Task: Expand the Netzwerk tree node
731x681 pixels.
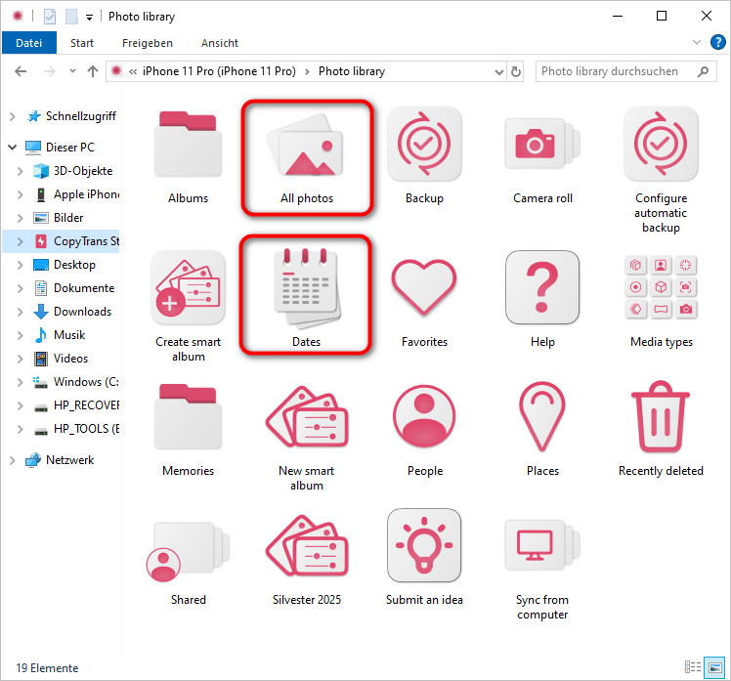Action: point(12,460)
